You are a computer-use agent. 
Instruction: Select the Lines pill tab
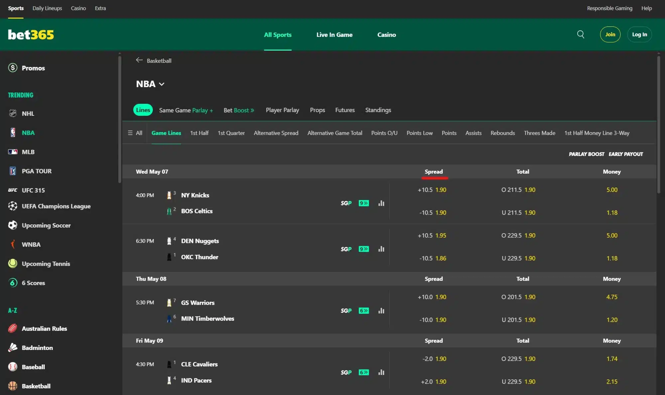click(x=143, y=110)
